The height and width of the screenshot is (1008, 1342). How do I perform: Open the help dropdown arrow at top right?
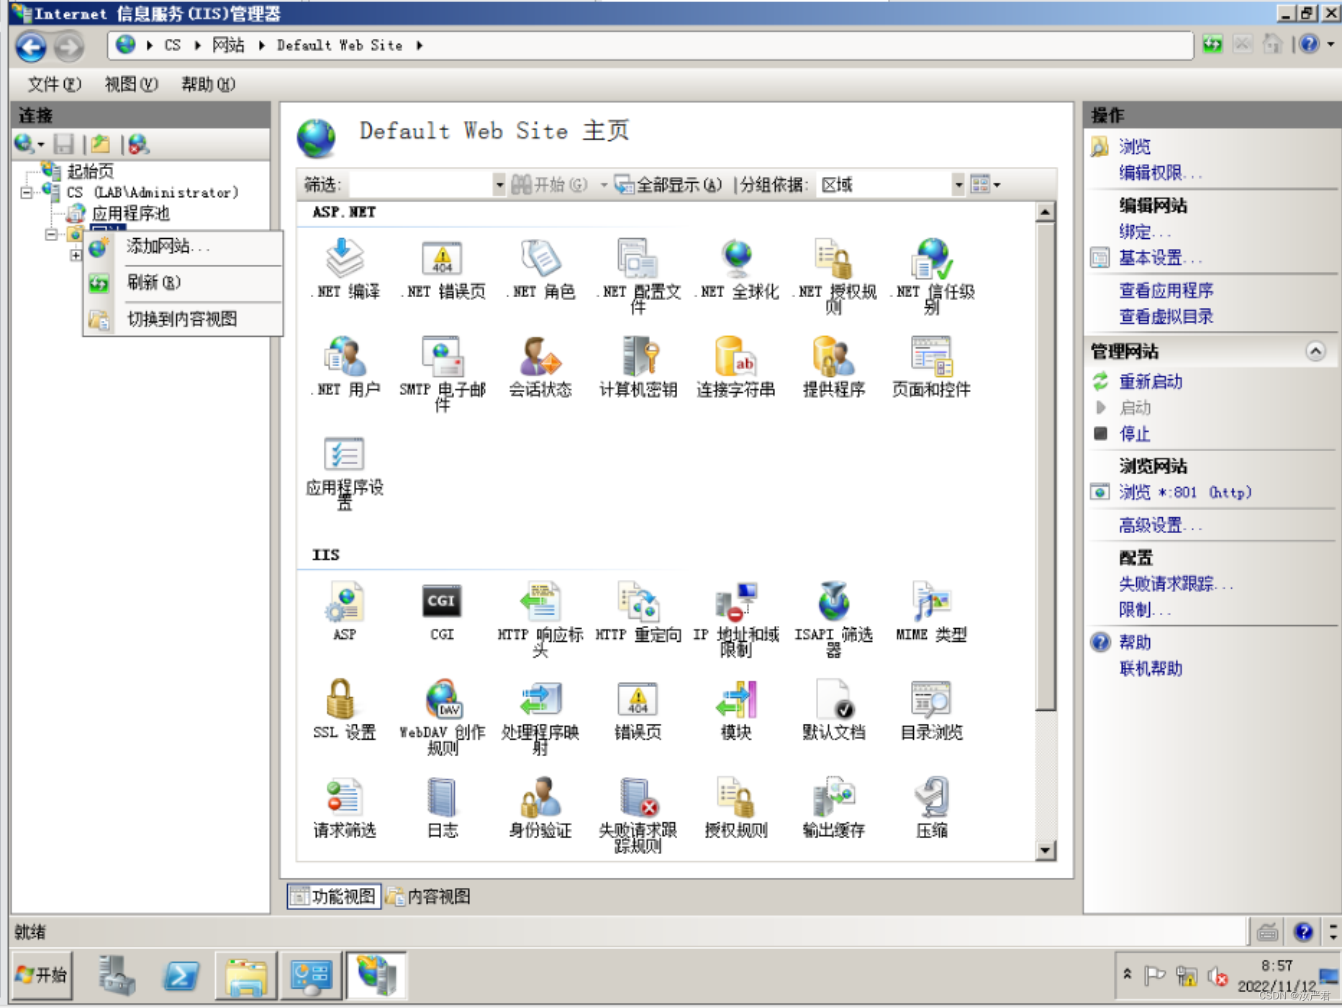pos(1331,45)
